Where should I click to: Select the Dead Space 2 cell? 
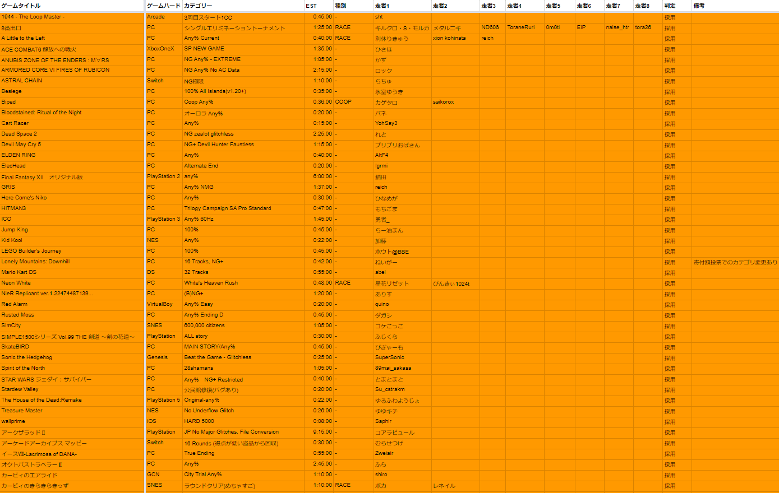(x=72, y=134)
